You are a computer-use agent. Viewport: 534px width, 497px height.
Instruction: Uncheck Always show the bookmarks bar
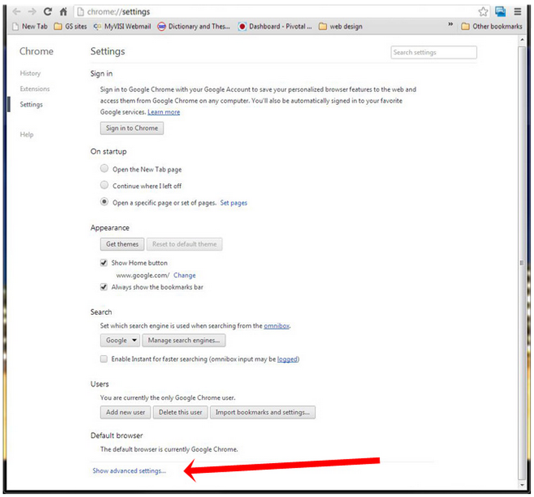104,287
